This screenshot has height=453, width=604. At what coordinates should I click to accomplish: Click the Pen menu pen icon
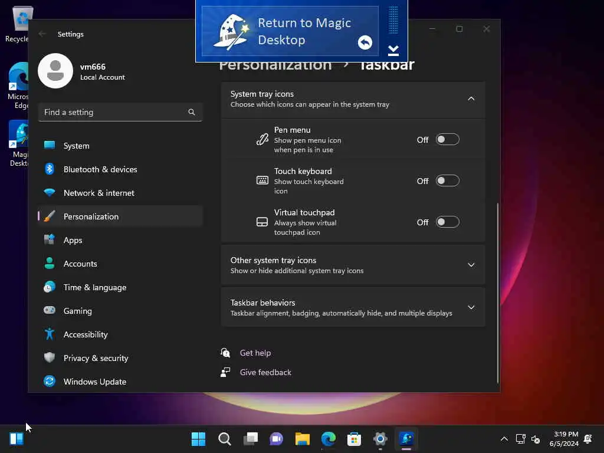262,139
